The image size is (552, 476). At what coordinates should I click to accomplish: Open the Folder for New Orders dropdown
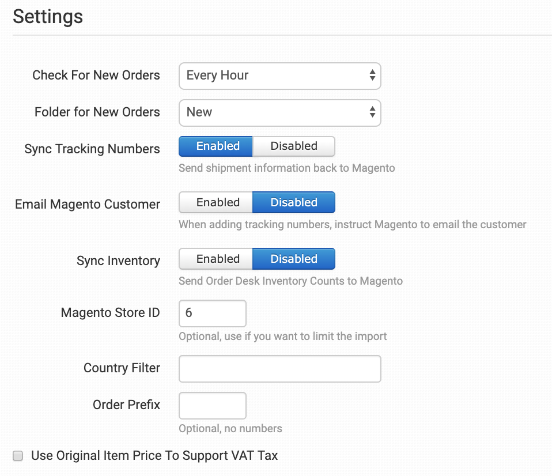pos(279,112)
